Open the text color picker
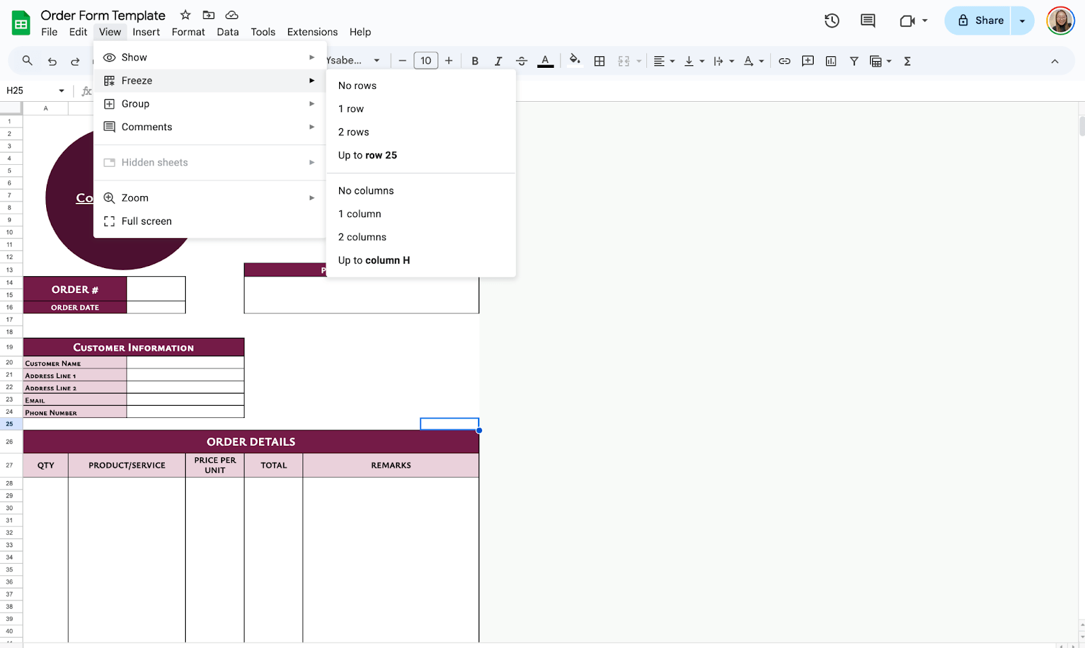The width and height of the screenshot is (1085, 648). coord(545,61)
